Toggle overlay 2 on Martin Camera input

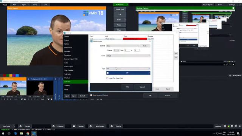pos(5,99)
